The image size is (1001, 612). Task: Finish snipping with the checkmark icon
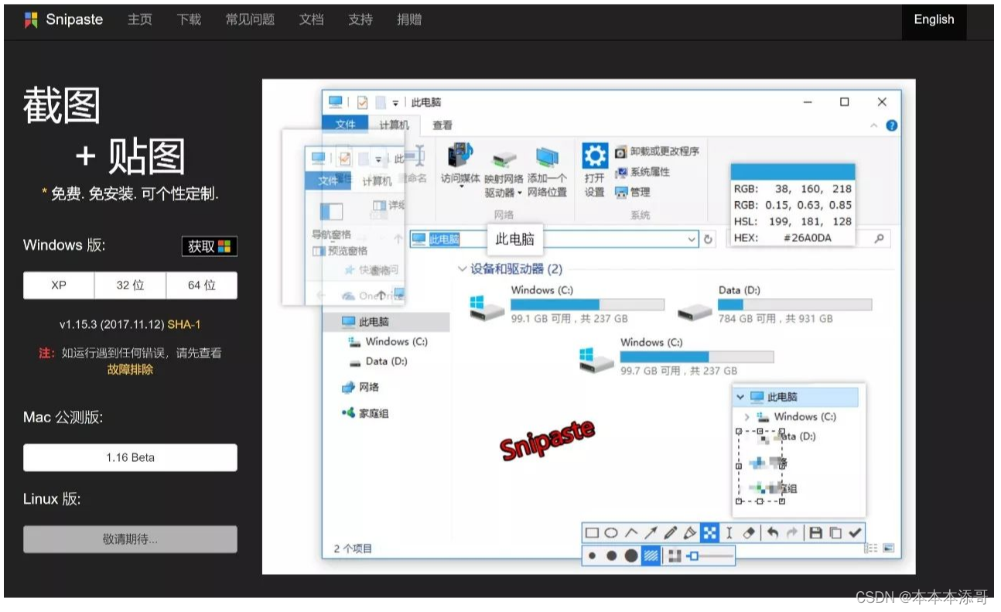tap(855, 533)
